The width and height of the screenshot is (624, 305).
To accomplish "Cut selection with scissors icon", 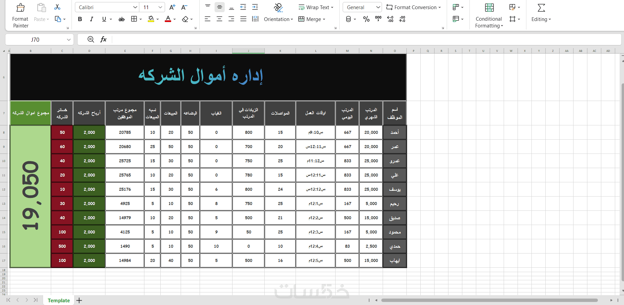I will [x=57, y=7].
